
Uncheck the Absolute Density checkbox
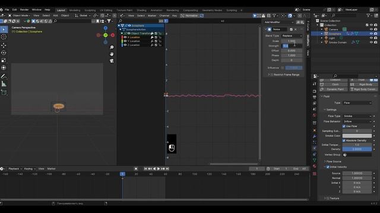click(x=344, y=141)
